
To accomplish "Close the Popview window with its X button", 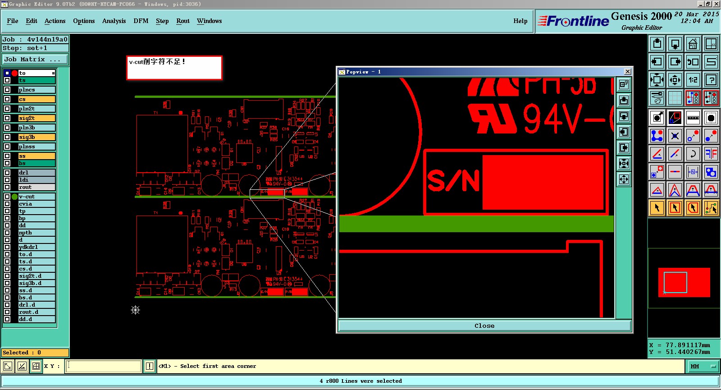I will click(x=627, y=72).
